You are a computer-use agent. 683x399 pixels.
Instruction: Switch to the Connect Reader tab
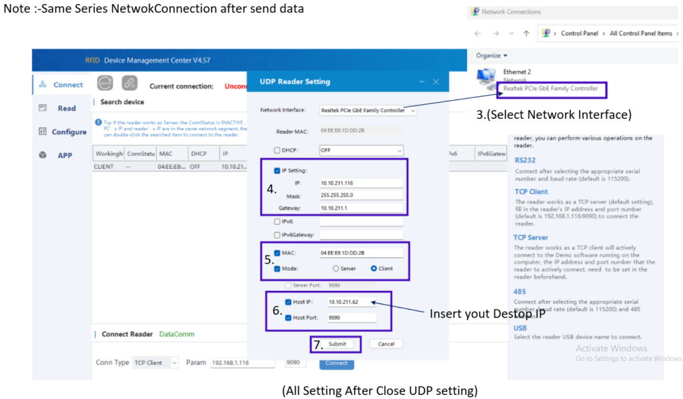[127, 334]
